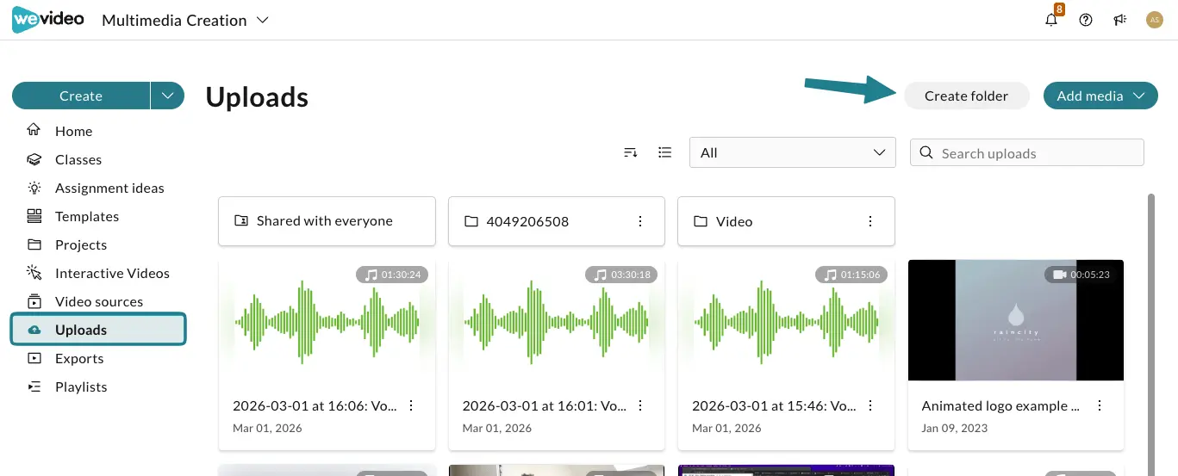The height and width of the screenshot is (476, 1178).
Task: Open Assignment ideas in sidebar
Action: pyautogui.click(x=109, y=188)
